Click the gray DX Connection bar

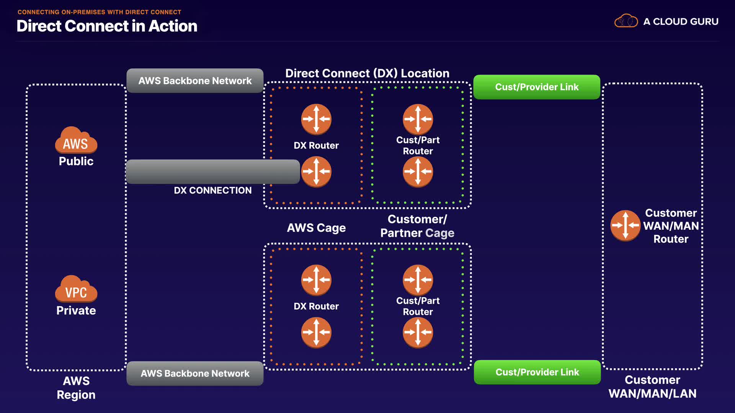[x=212, y=172]
